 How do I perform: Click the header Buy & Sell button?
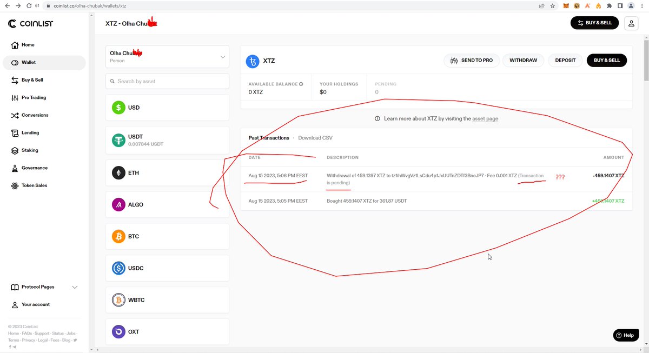pos(594,23)
